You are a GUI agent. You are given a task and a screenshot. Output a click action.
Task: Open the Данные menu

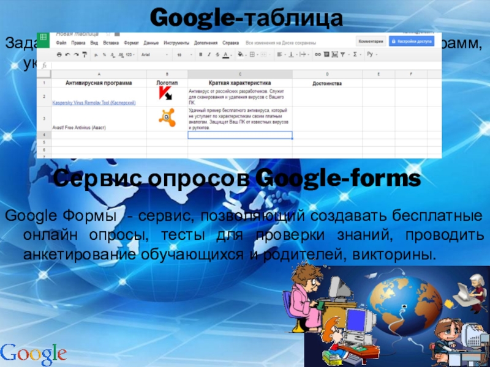tap(151, 43)
